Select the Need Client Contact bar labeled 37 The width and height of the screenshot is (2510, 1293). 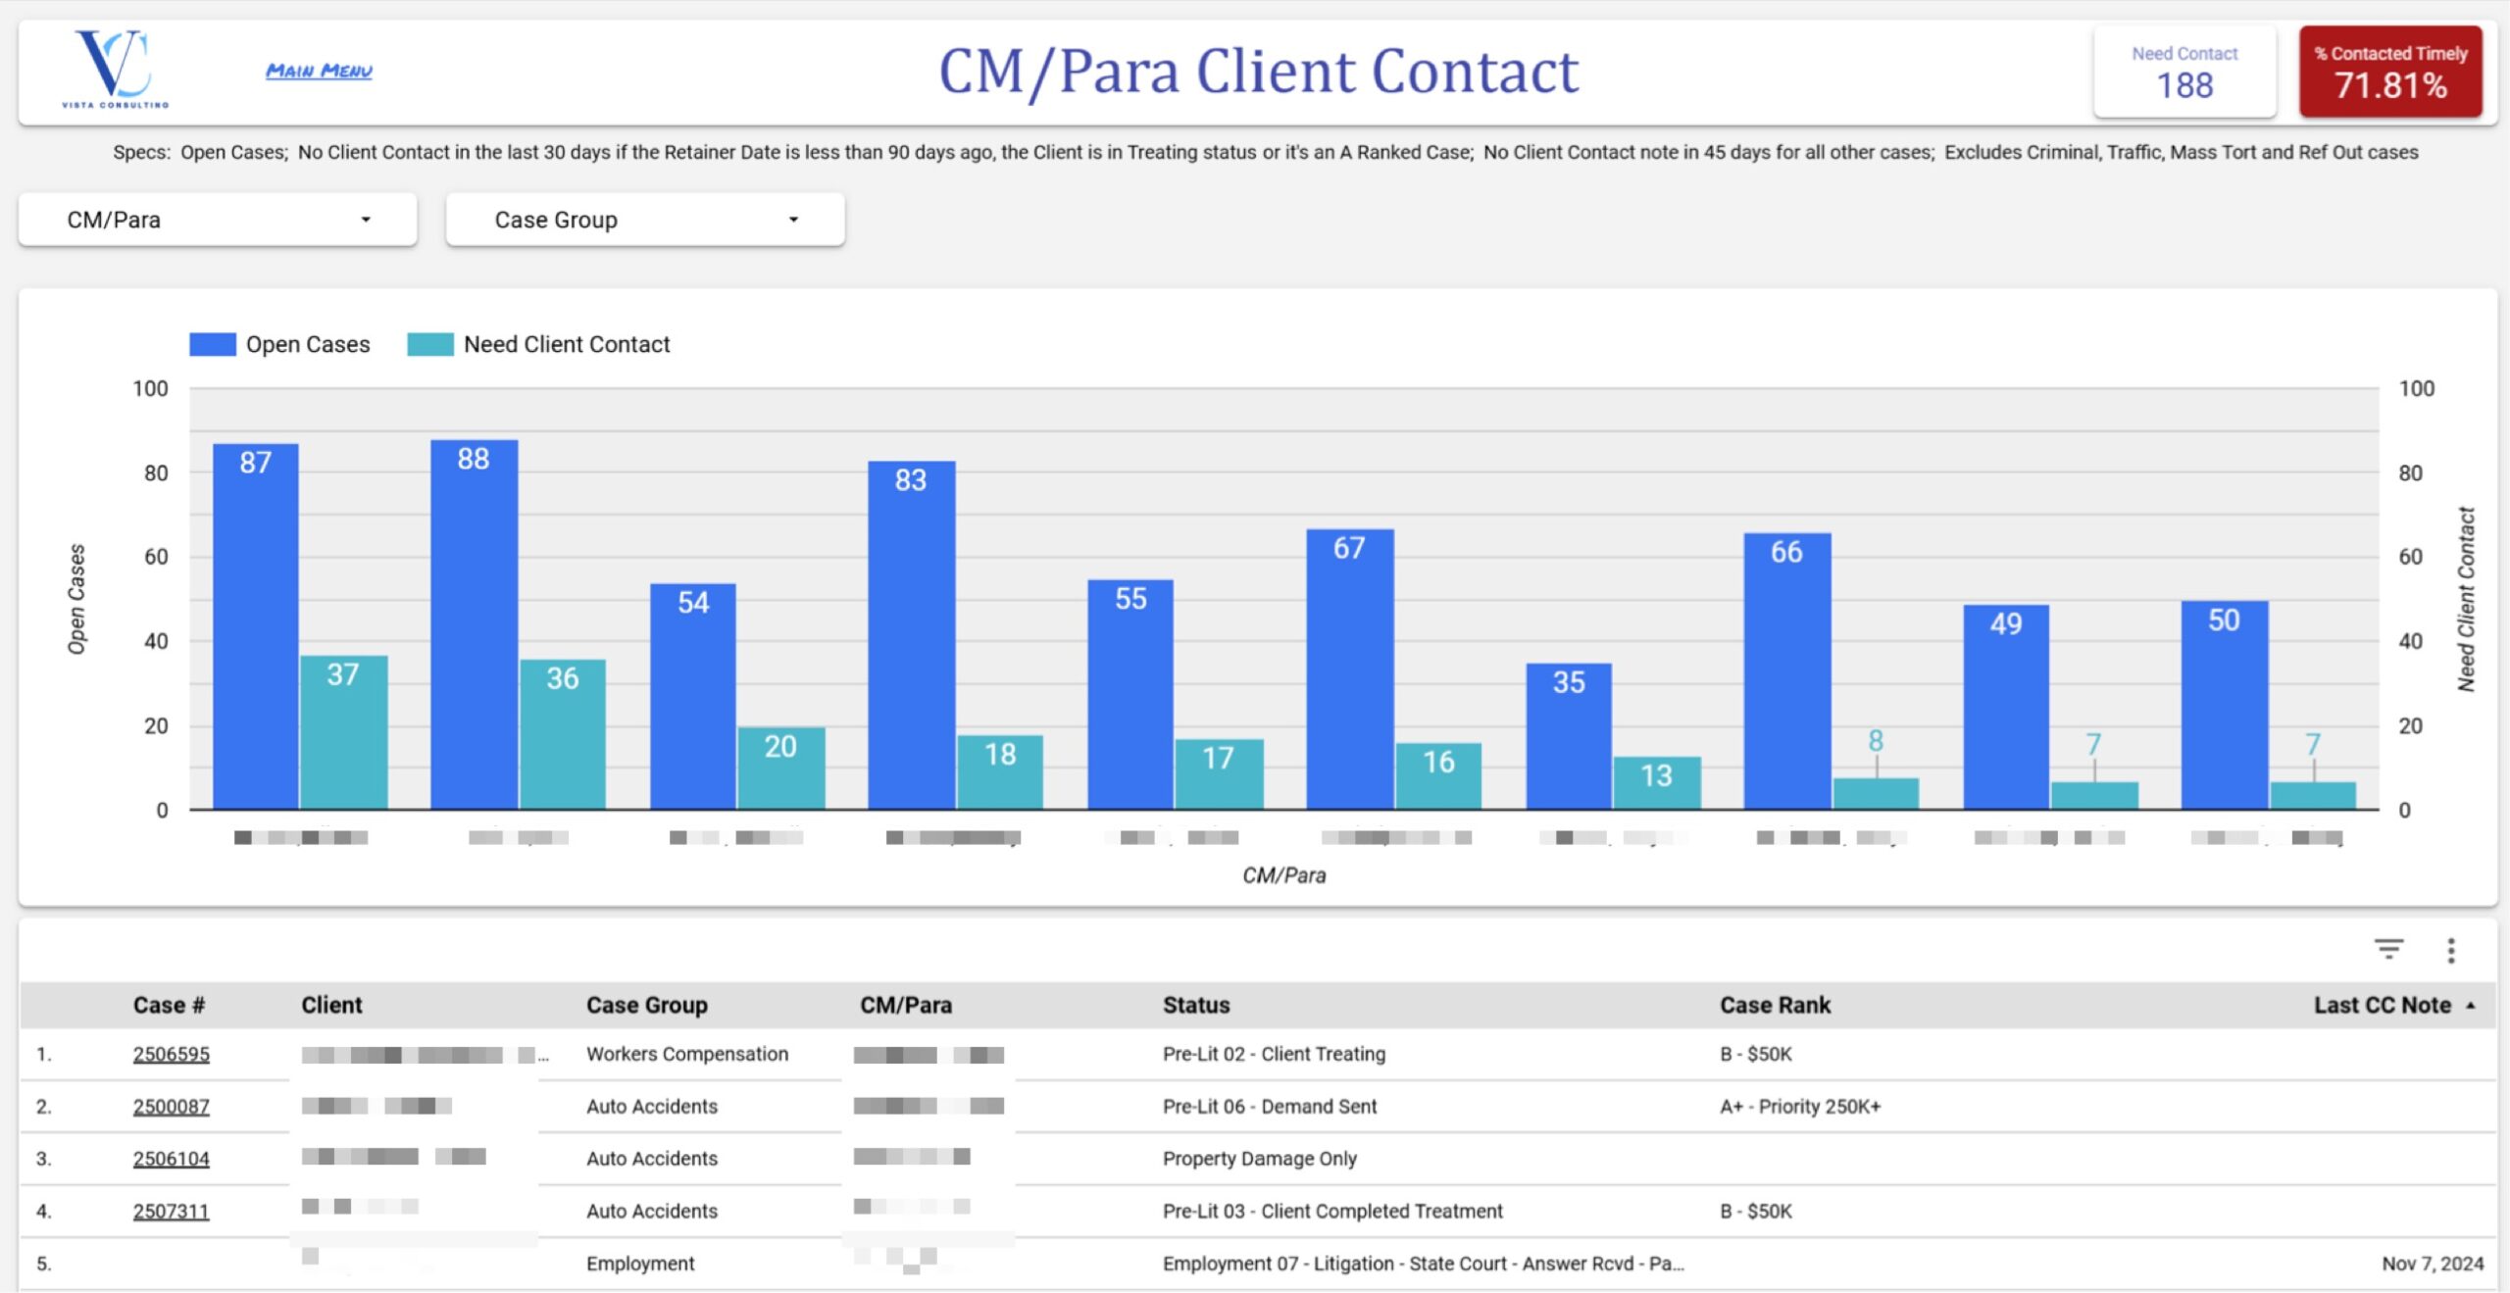[343, 733]
